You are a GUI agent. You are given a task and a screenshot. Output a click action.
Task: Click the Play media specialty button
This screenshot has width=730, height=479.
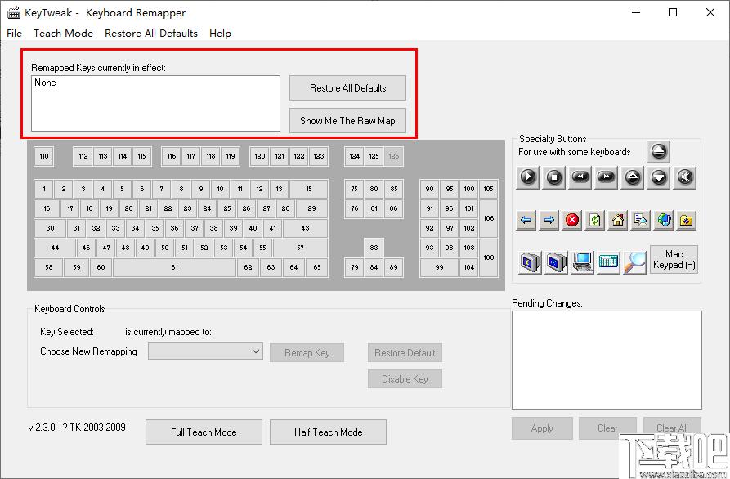coord(528,177)
